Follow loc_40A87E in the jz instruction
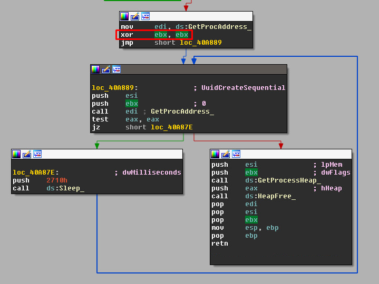The width and height of the screenshot is (379, 284). (x=172, y=127)
